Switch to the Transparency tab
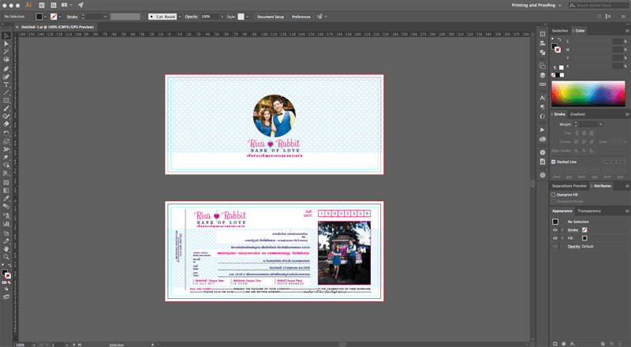Image resolution: width=631 pixels, height=347 pixels. tap(588, 211)
